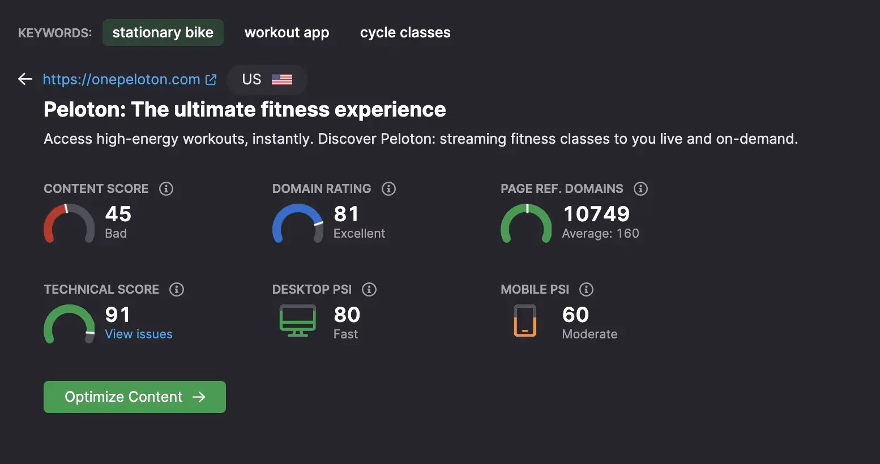Click the green Technical Score gauge
The height and width of the screenshot is (464, 880).
(69, 324)
